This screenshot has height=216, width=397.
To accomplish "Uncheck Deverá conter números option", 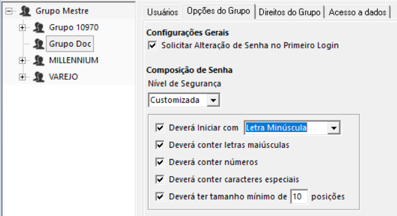I will 160,162.
